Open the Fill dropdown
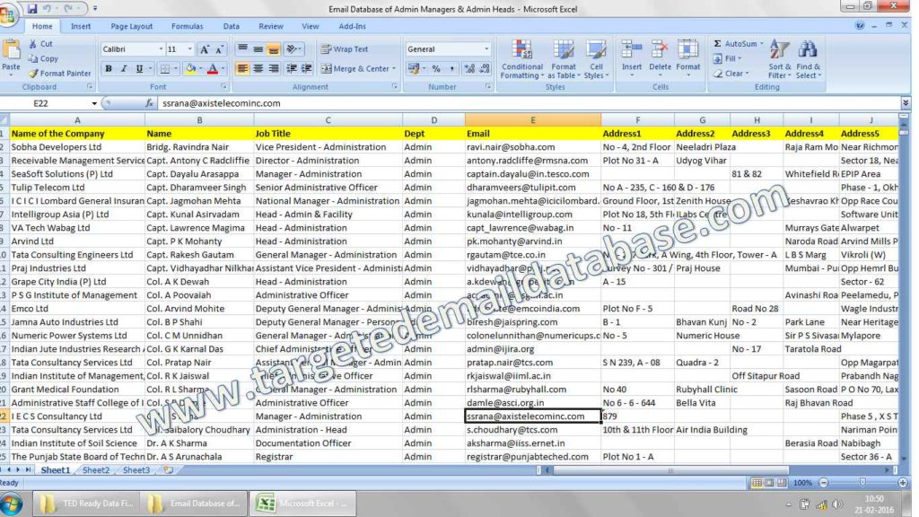919x517 pixels. pos(727,58)
